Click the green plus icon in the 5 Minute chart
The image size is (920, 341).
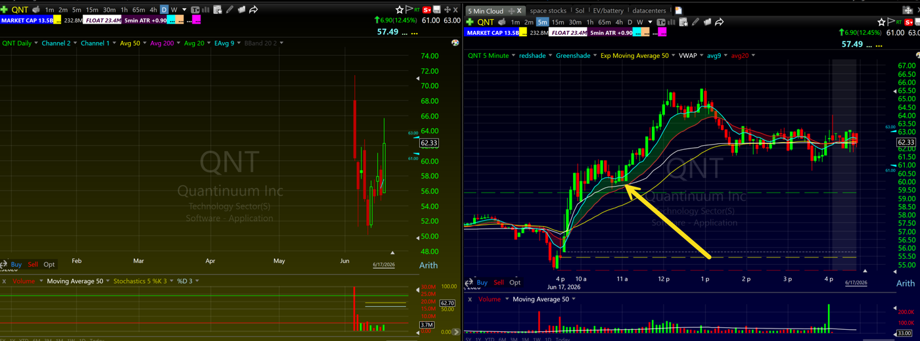coord(470,22)
